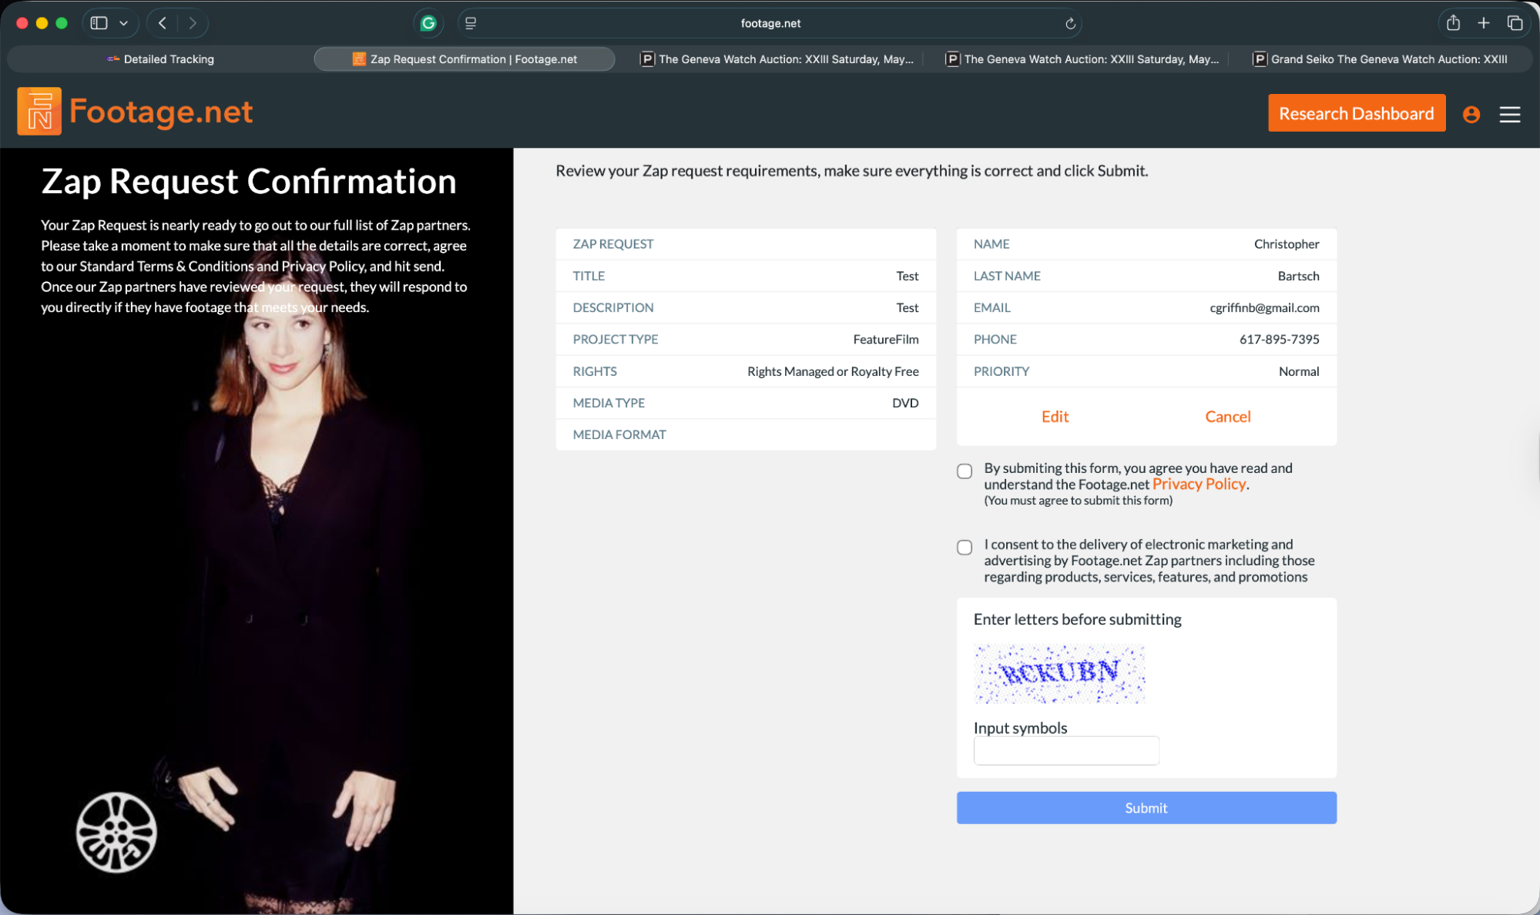Check the Privacy Policy agreement checkbox
1540x915 pixels.
tap(964, 471)
